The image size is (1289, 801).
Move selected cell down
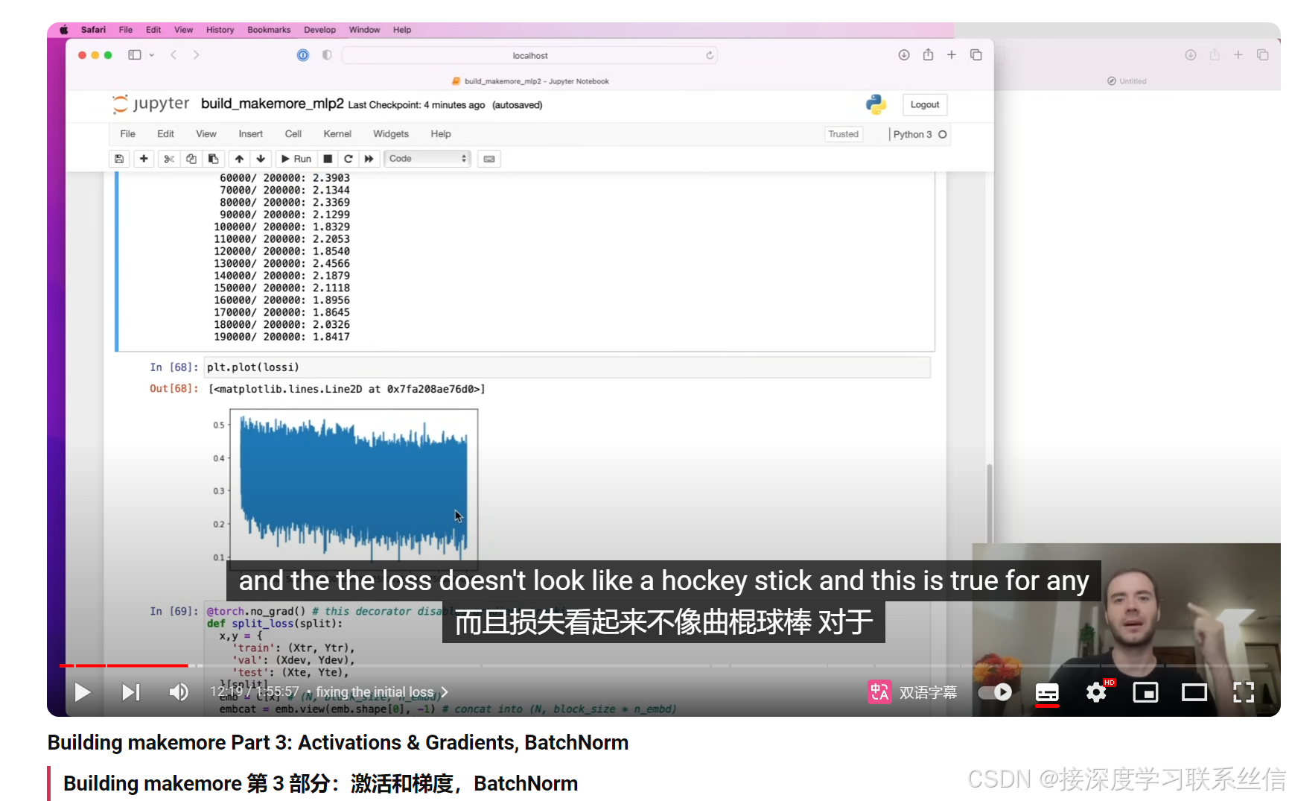point(261,159)
